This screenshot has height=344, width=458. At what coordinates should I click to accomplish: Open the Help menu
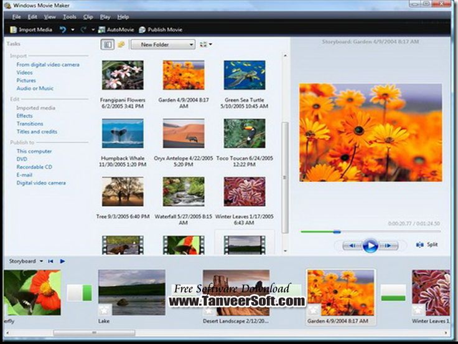(123, 17)
